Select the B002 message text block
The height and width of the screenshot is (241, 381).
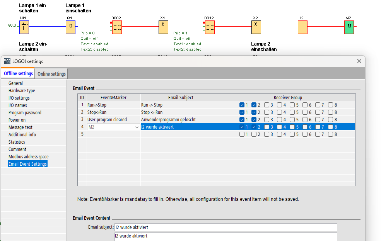click(117, 27)
